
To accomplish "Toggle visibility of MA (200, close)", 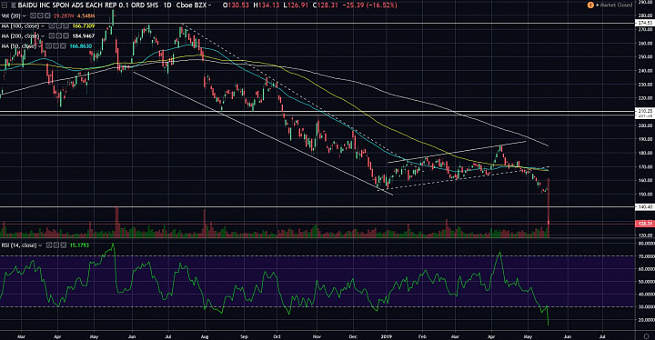I will click(51, 36).
